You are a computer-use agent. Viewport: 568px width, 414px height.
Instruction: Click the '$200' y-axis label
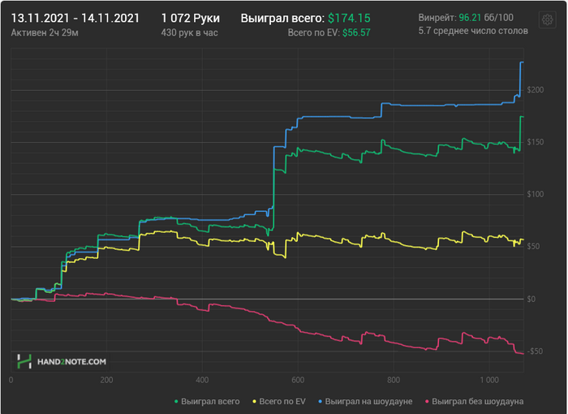(x=536, y=90)
